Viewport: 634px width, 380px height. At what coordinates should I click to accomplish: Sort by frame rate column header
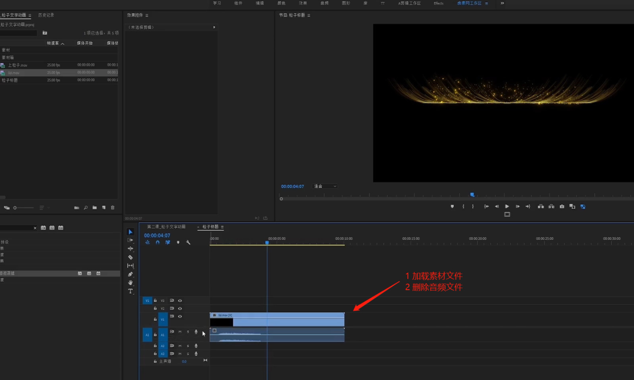(x=53, y=43)
